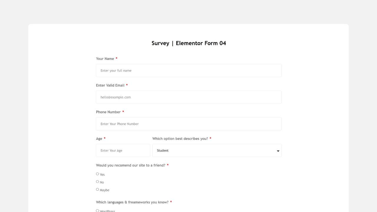Click the Survey Elementor Form 04 heading
This screenshot has width=377, height=212.
click(189, 43)
